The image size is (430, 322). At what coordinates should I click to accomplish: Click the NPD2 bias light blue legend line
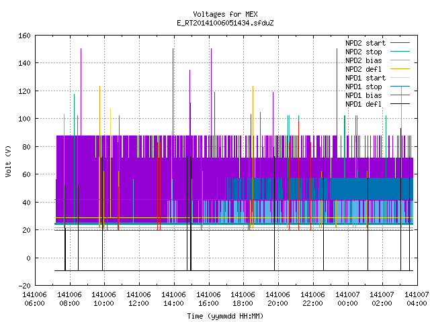tap(400, 60)
